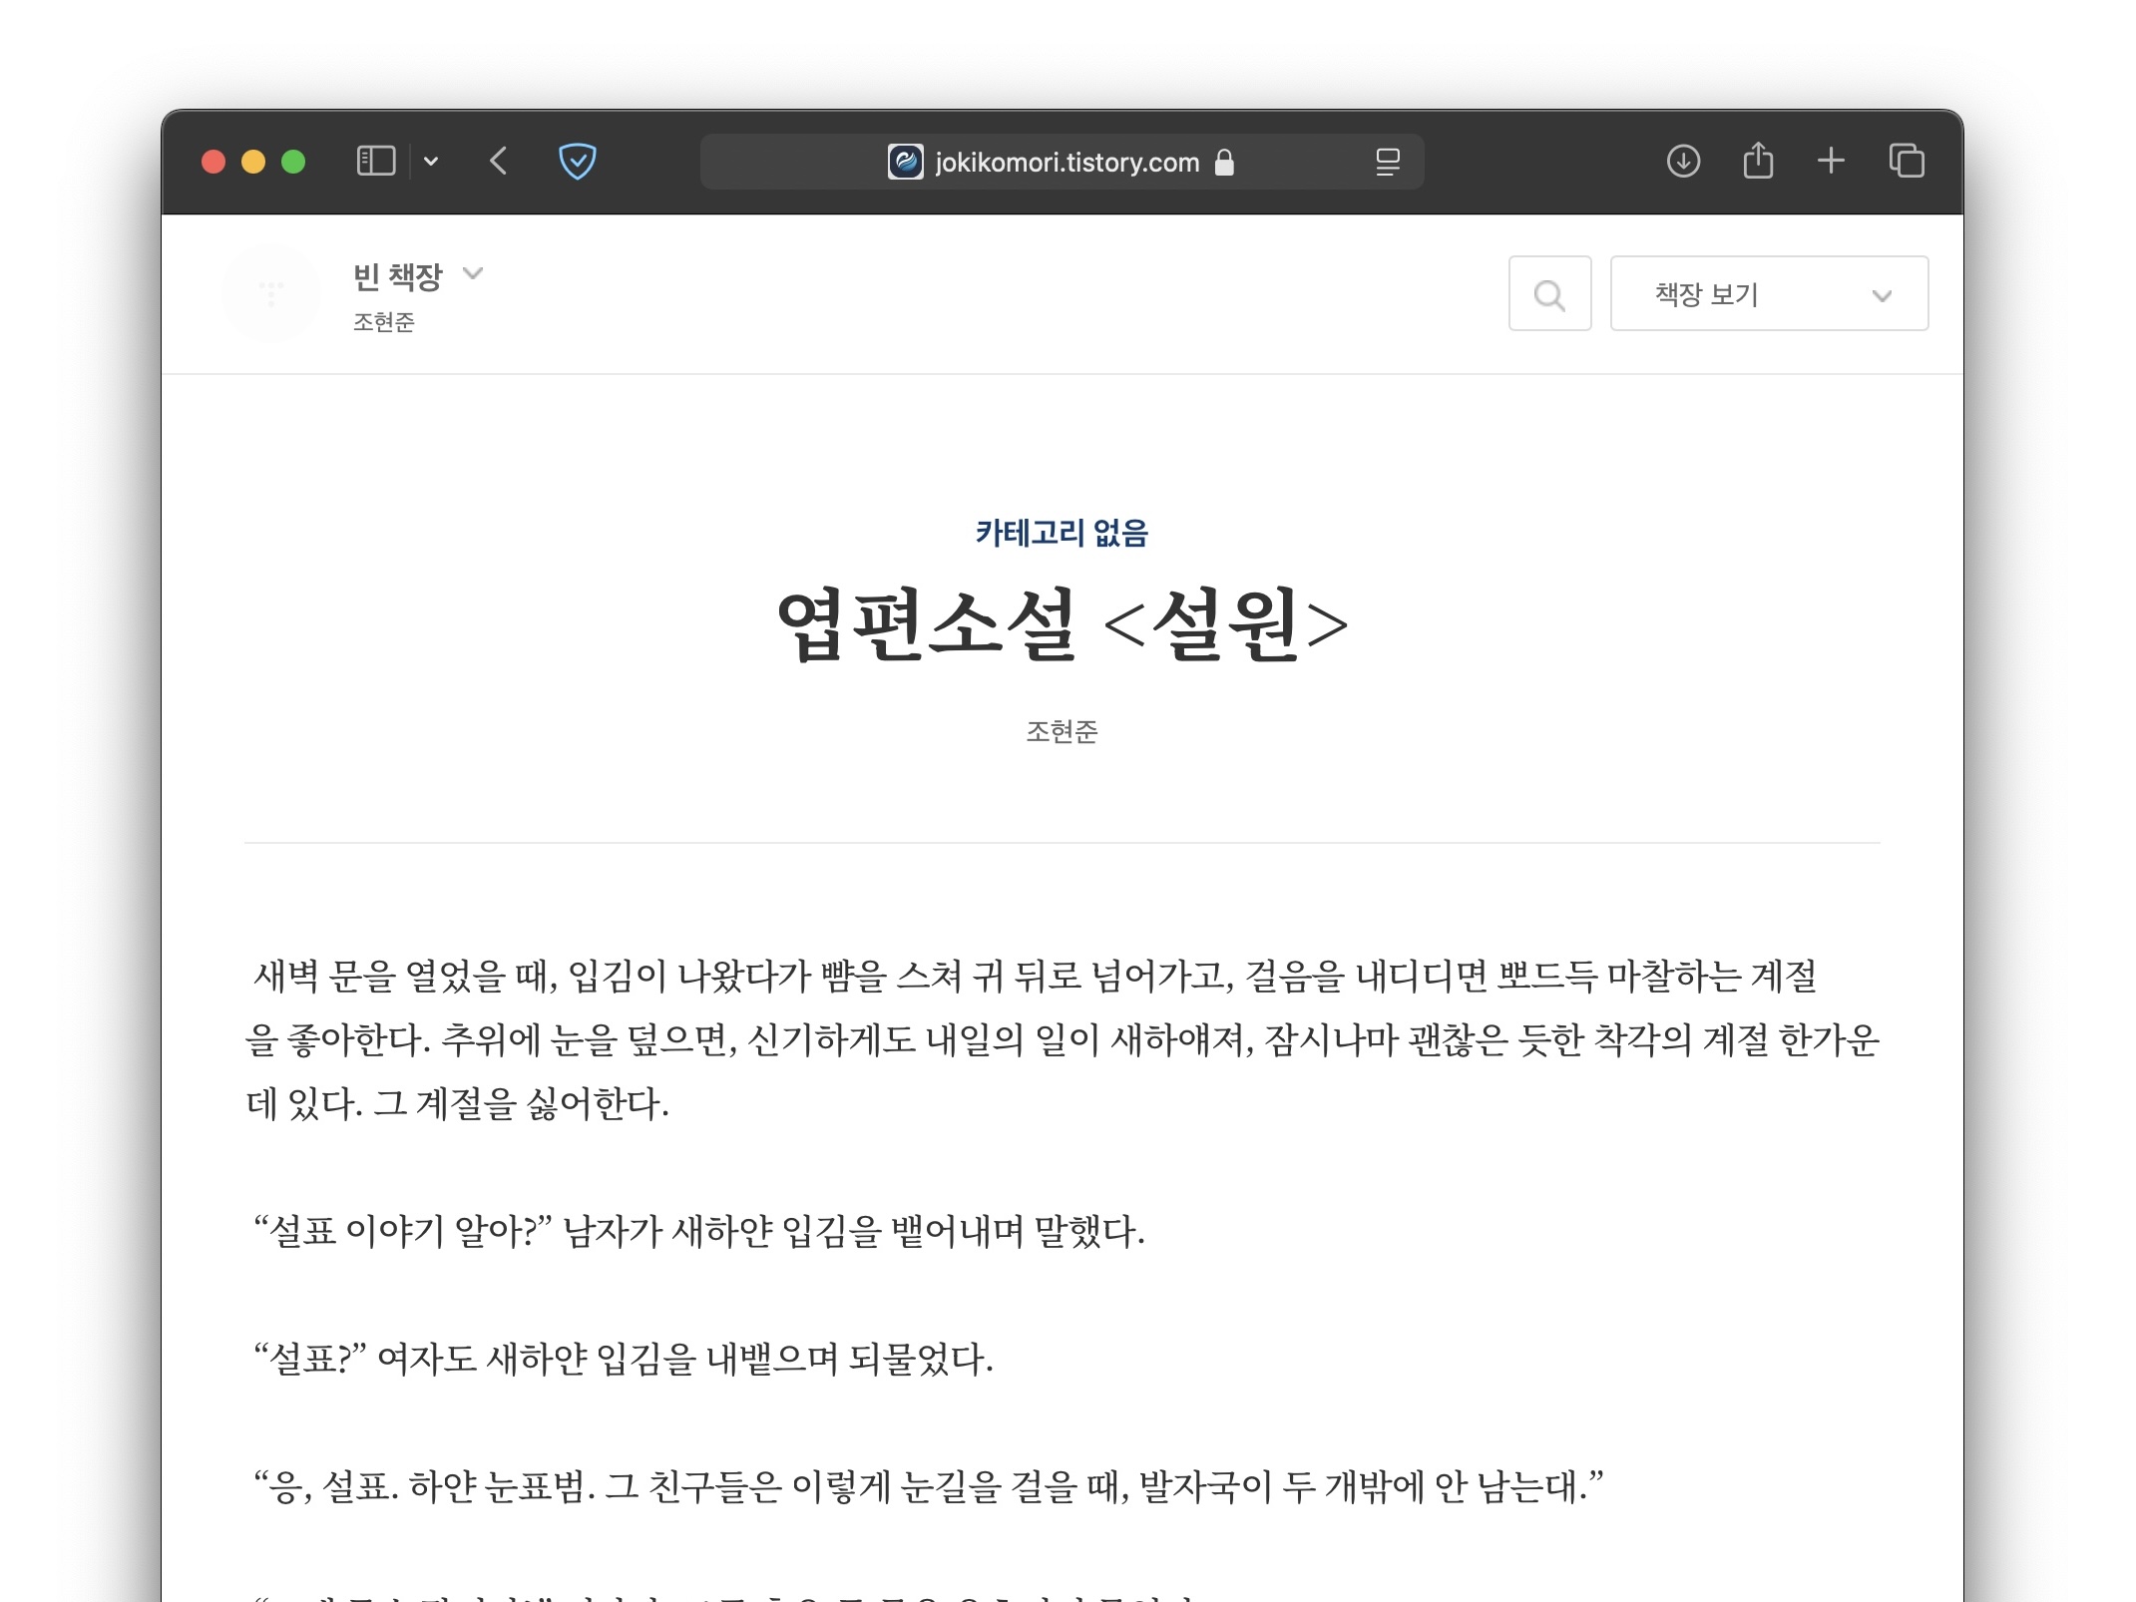Open the 카테고리 없음 category link
The height and width of the screenshot is (1602, 2136).
1062,534
